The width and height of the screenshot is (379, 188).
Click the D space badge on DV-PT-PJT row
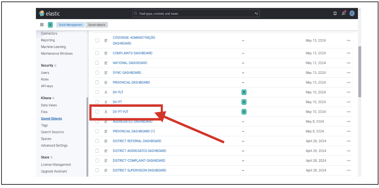[244, 112]
